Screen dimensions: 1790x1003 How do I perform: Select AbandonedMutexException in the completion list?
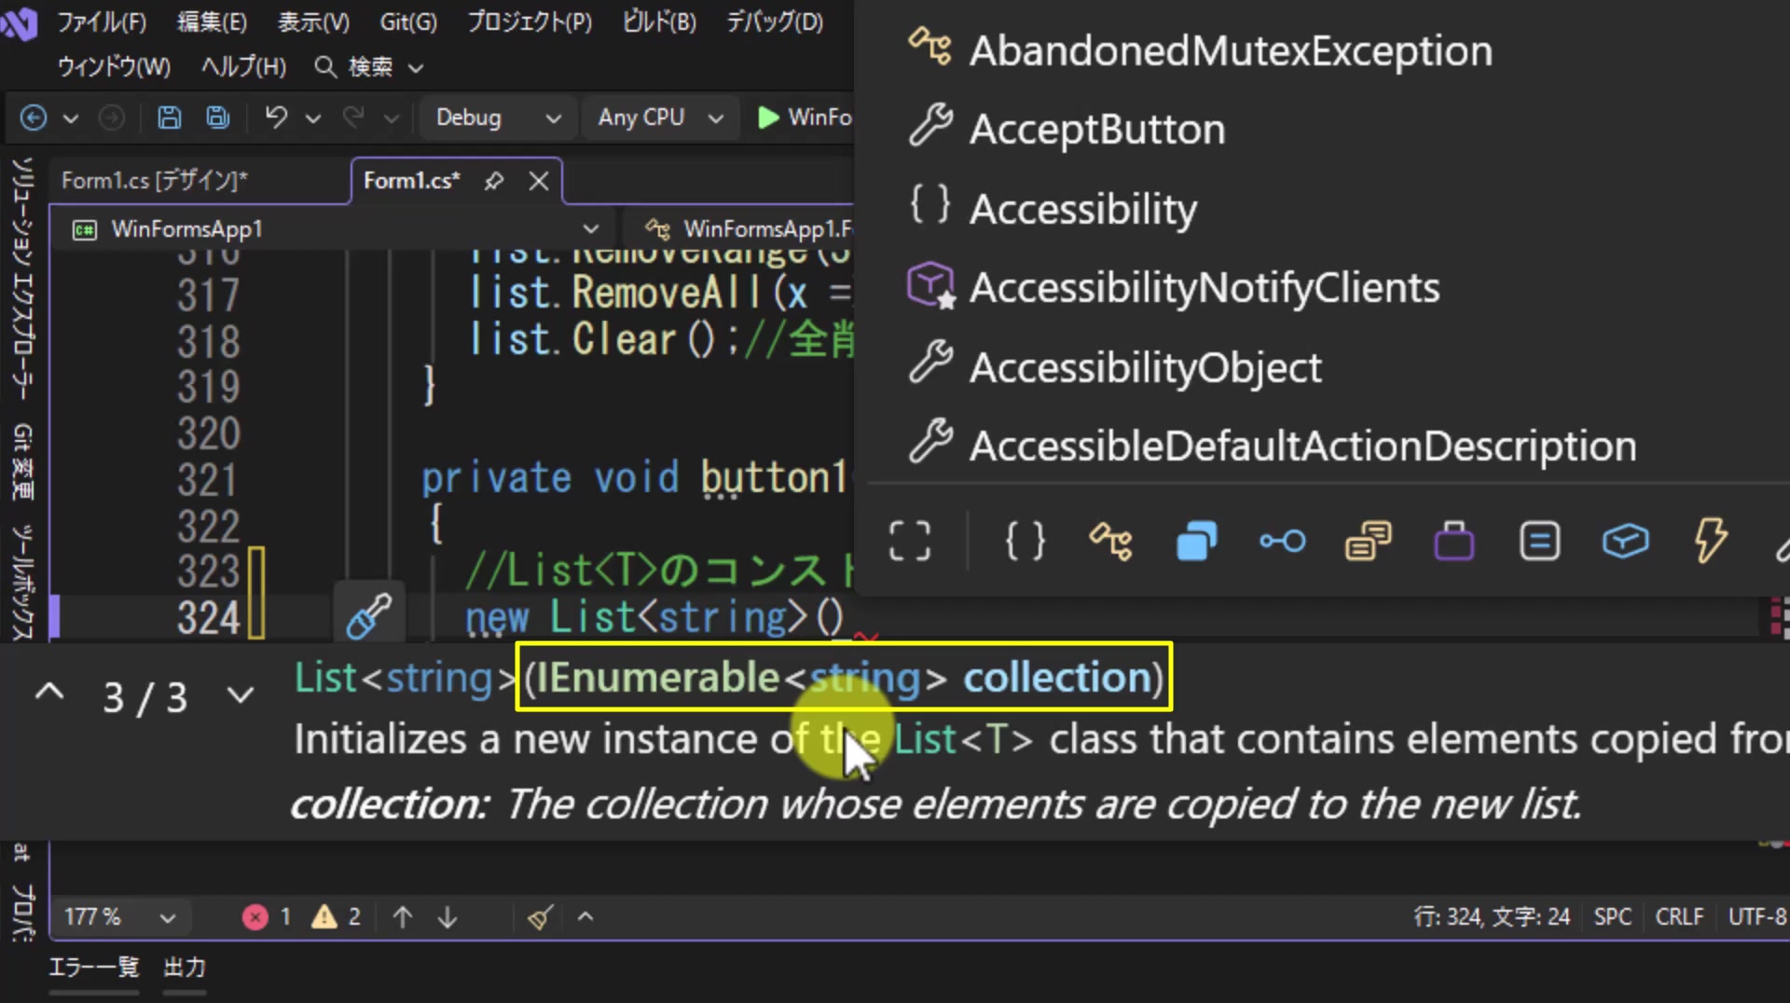click(1231, 50)
